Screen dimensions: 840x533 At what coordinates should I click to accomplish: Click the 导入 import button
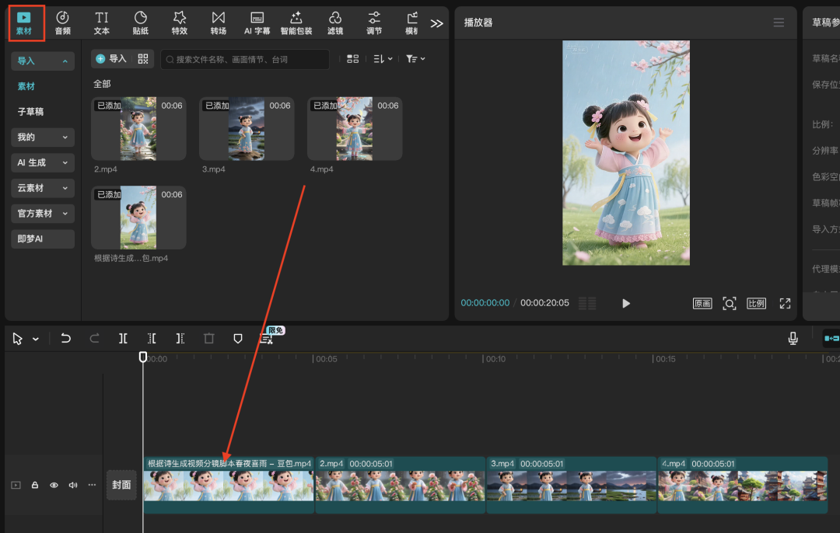click(111, 59)
